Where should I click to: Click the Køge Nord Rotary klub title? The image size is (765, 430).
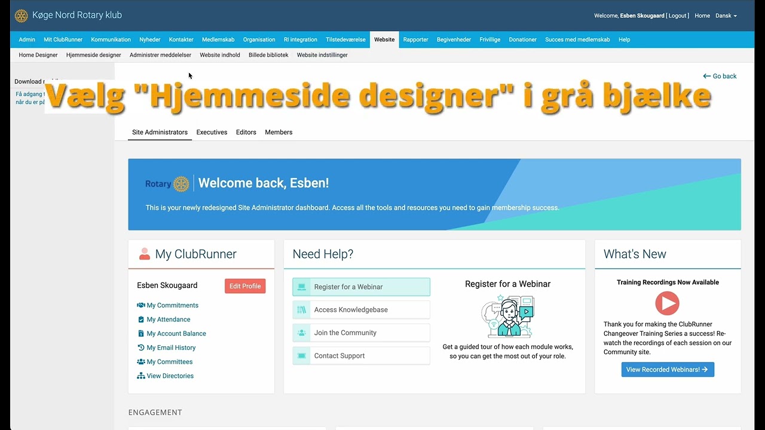pos(77,15)
